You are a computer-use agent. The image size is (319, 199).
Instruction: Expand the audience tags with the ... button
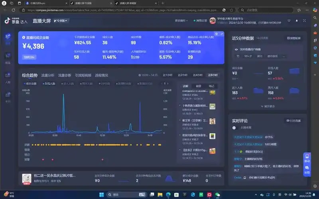point(284,56)
